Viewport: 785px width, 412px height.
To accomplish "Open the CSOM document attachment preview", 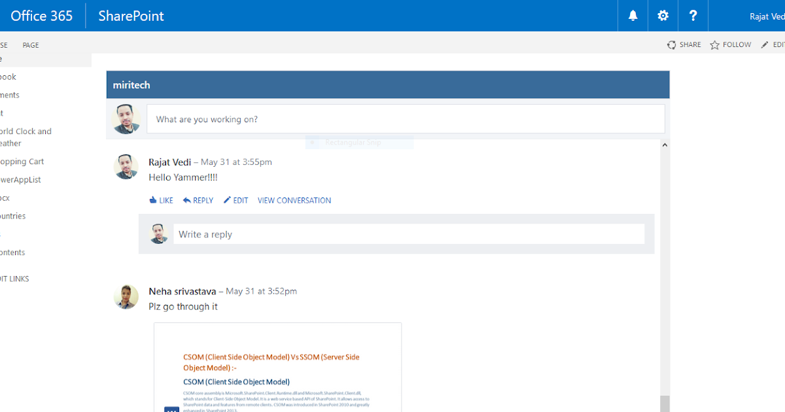I will point(277,366).
